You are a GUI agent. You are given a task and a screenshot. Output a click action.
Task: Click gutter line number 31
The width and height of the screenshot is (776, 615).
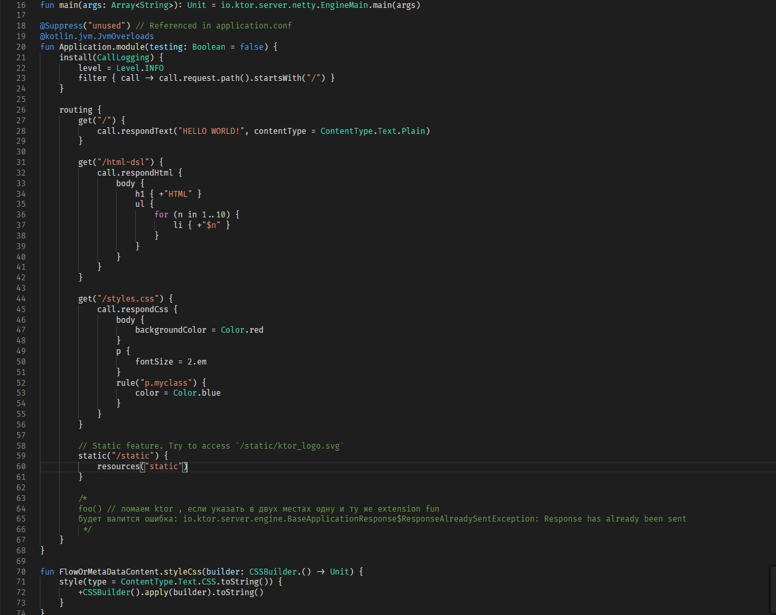tap(21, 162)
